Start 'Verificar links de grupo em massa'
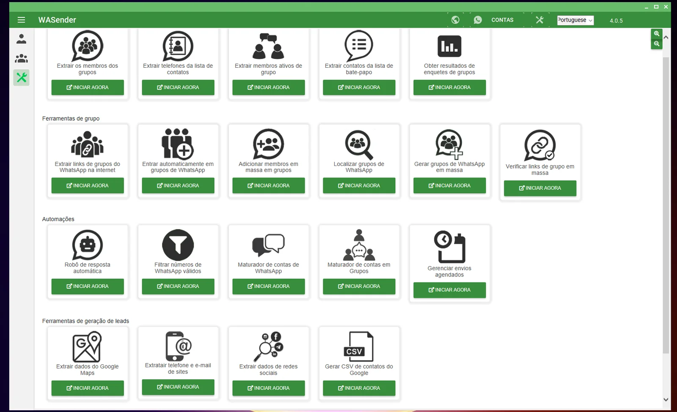The height and width of the screenshot is (412, 677). [x=540, y=188]
